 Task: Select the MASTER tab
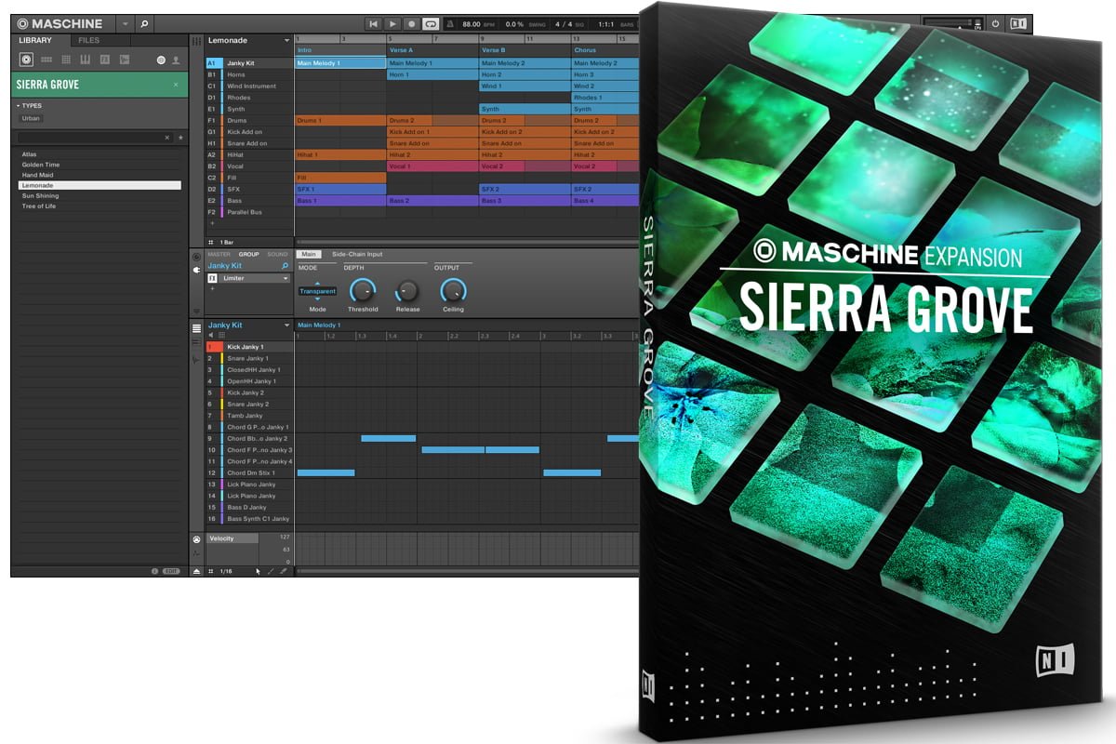click(219, 254)
